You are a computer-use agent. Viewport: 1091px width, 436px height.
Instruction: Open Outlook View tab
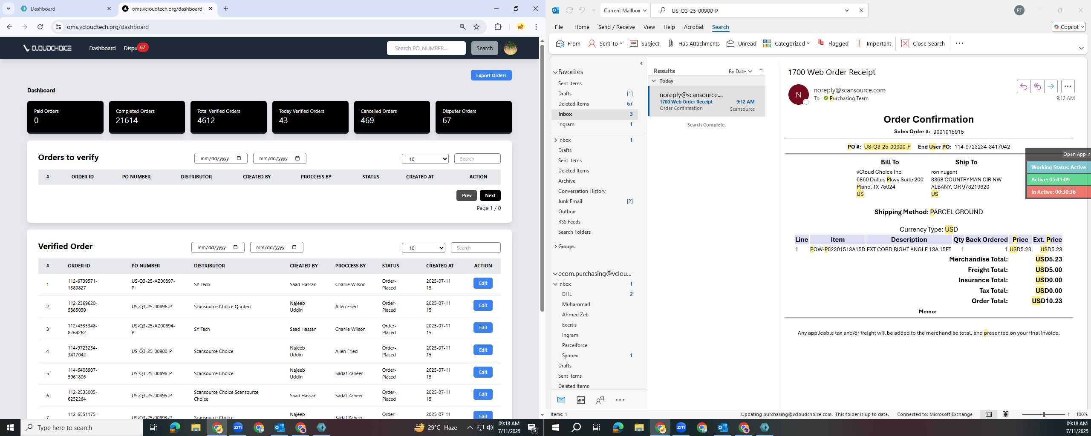coord(649,27)
